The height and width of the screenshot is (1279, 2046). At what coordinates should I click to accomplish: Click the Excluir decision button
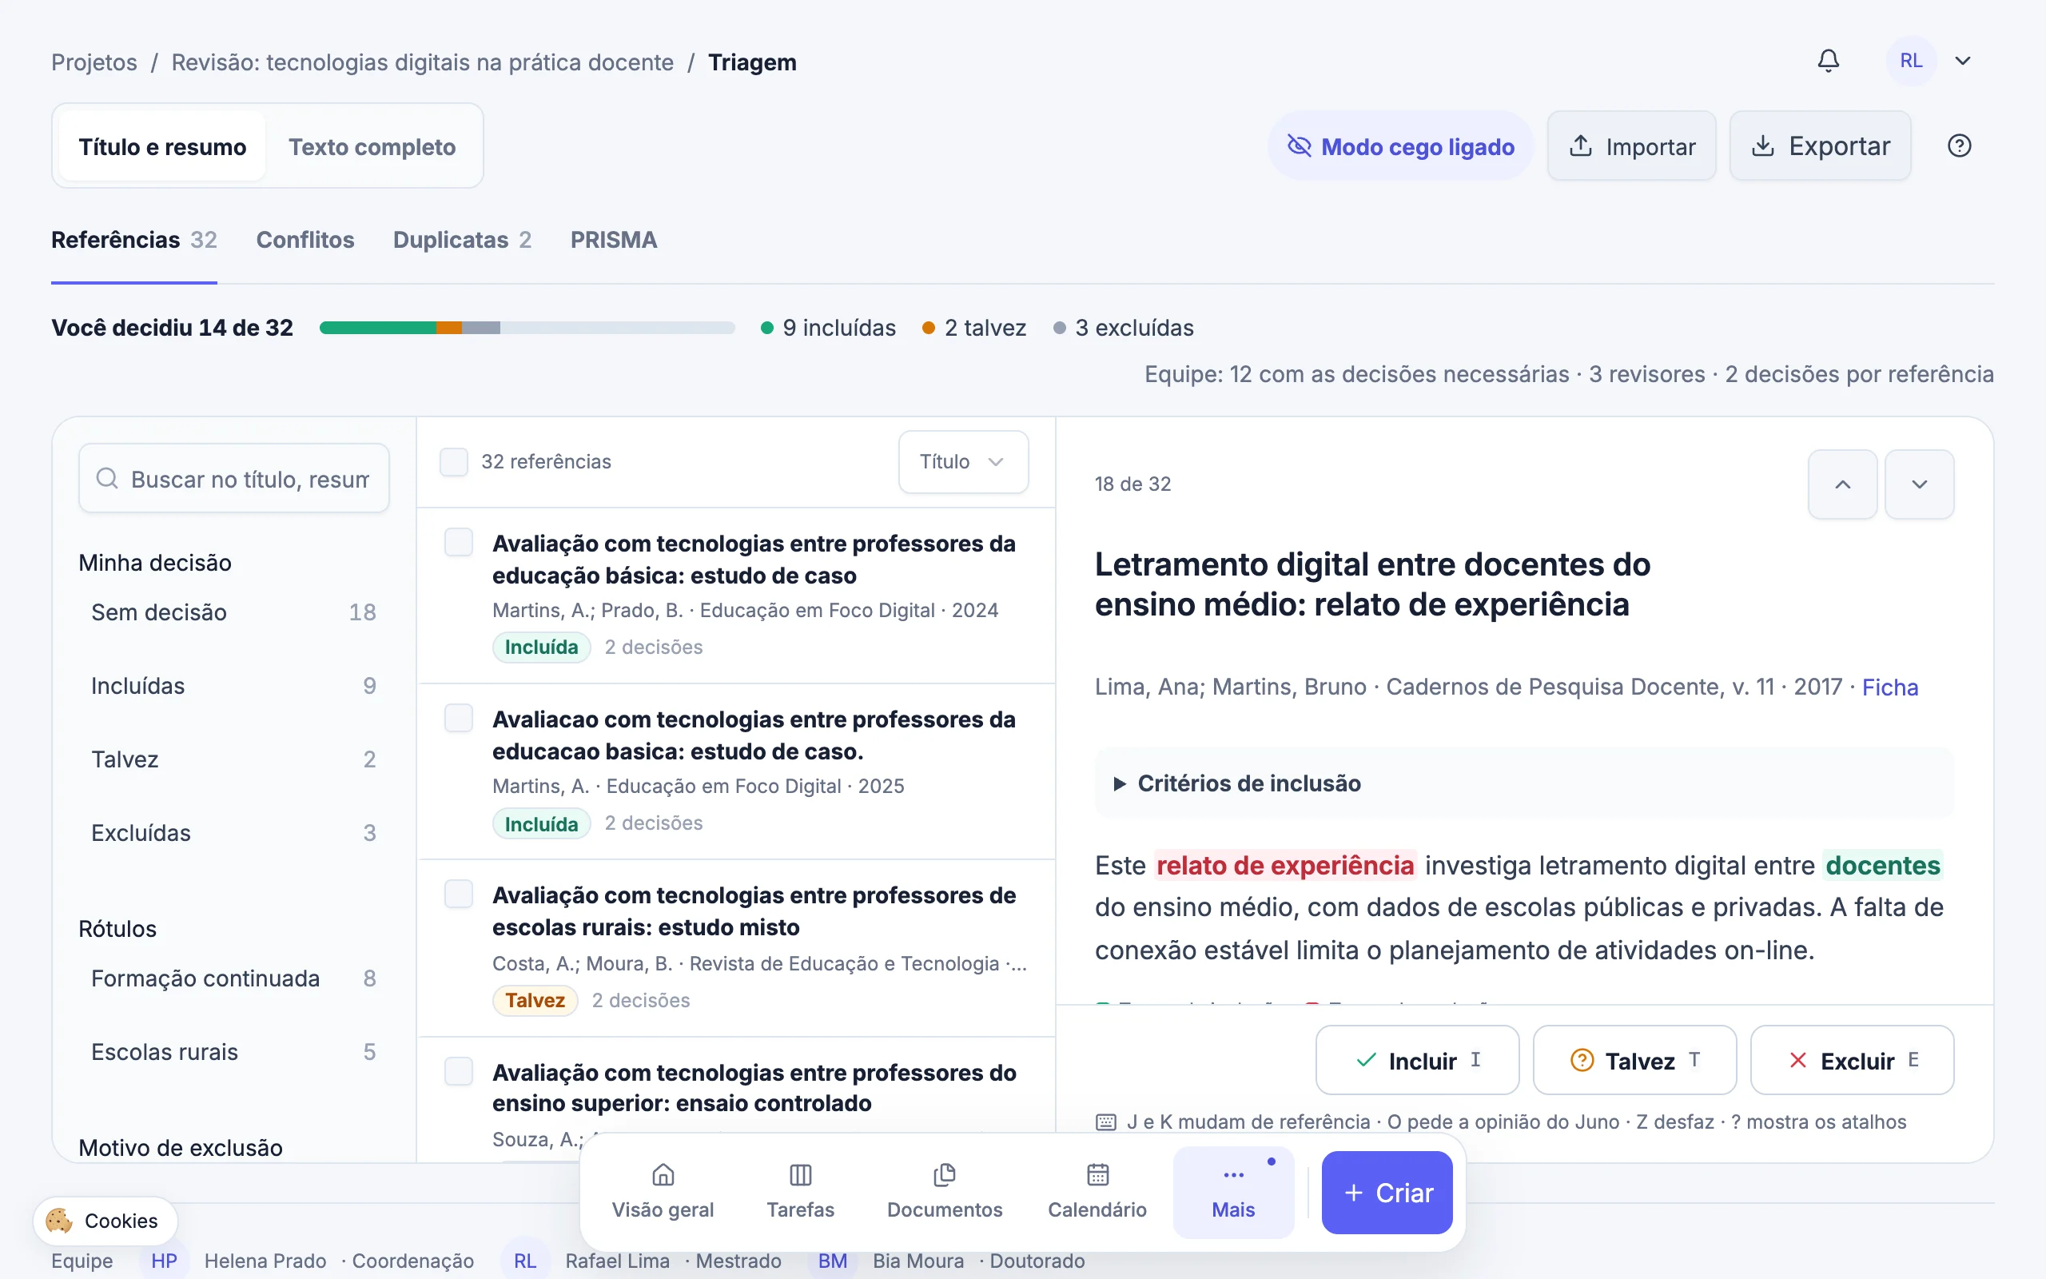[1852, 1060]
